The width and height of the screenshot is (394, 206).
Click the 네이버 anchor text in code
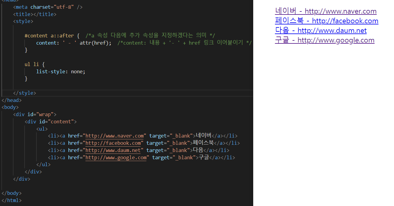[204, 136]
